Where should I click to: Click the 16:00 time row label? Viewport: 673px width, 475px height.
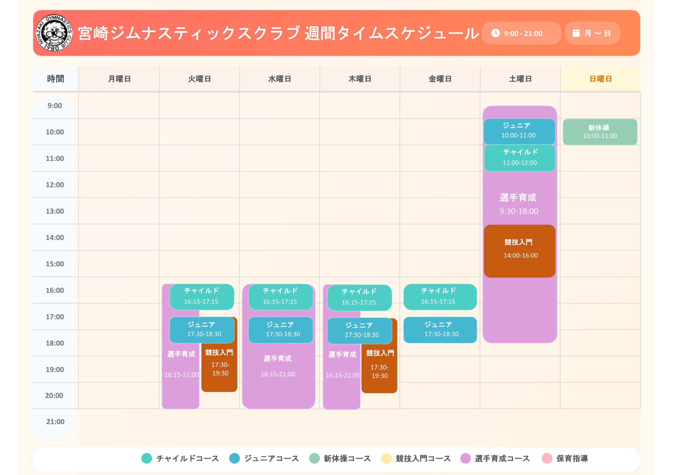point(55,290)
